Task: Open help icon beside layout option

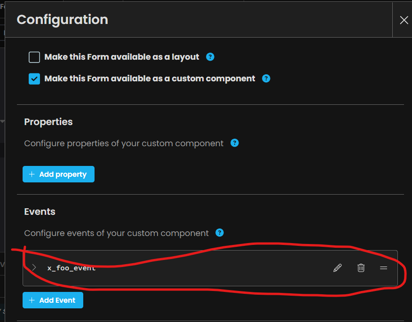Action: coord(210,57)
